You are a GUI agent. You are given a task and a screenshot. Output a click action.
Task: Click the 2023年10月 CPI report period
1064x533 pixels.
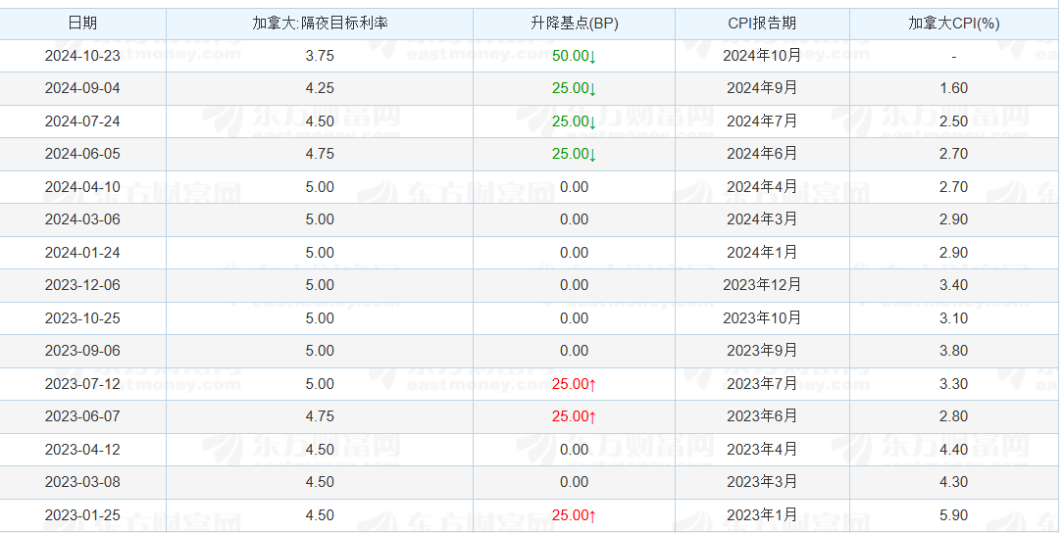[x=762, y=318]
